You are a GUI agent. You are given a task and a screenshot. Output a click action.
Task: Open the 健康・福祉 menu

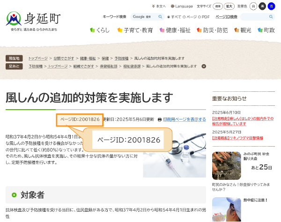(175, 30)
